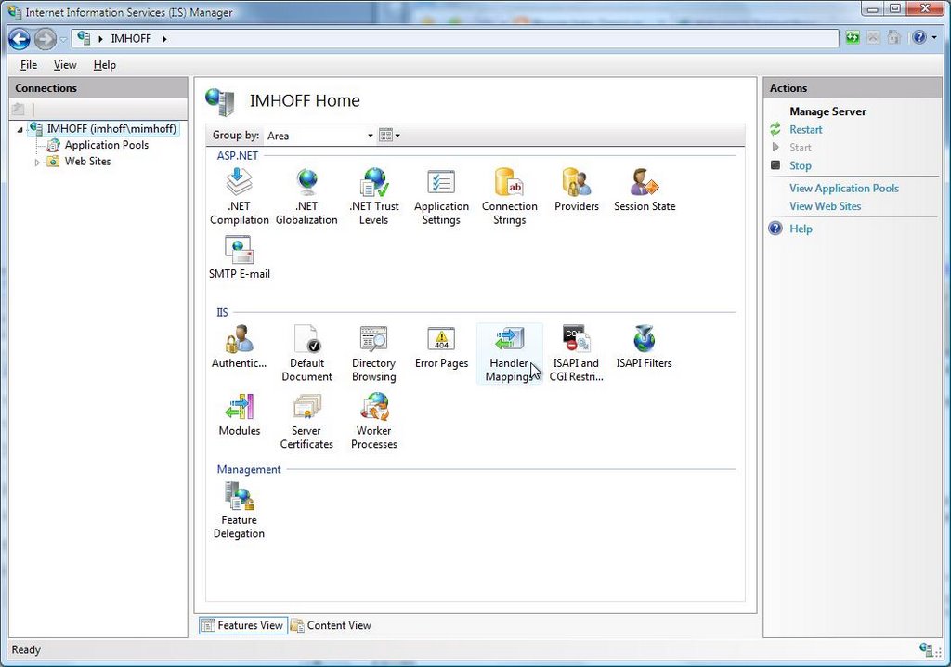
Task: Click View Application Pools link
Action: click(843, 189)
